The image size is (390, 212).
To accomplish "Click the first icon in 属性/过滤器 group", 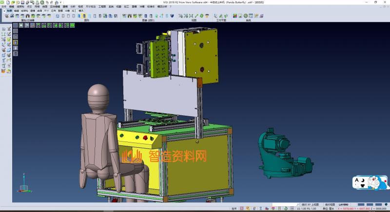I will 6,16.
